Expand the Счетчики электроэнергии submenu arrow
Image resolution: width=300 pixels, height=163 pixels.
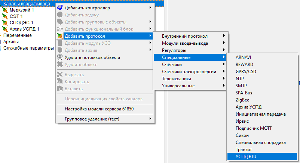pyautogui.click(x=224, y=72)
